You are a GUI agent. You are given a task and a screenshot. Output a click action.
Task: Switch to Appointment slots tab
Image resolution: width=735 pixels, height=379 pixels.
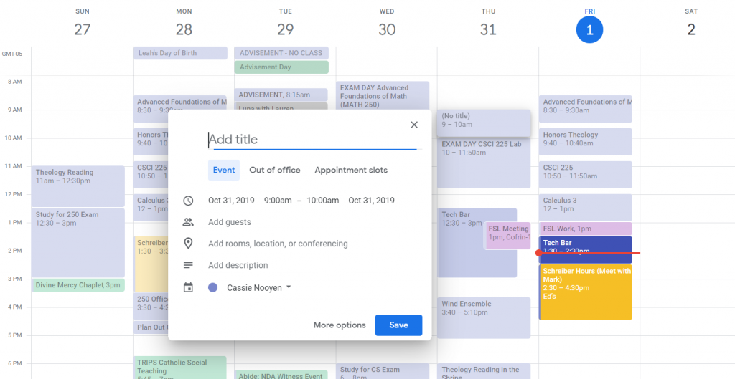351,171
